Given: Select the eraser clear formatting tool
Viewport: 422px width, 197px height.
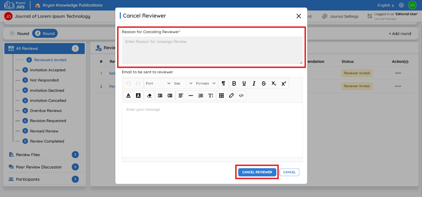Looking at the screenshot, I should point(149,96).
